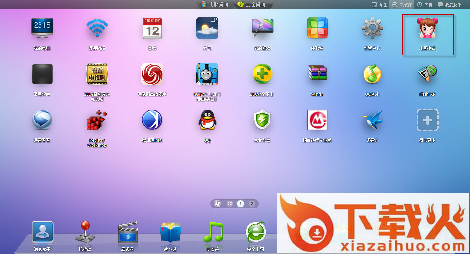Viewport: 470px width, 254px height.
Task: Click the 关软件 button
Action: tap(402, 4)
